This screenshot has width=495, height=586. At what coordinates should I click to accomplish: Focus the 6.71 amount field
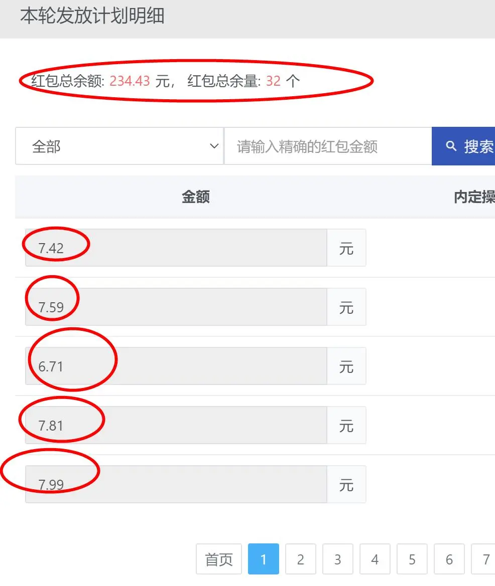pyautogui.click(x=176, y=366)
